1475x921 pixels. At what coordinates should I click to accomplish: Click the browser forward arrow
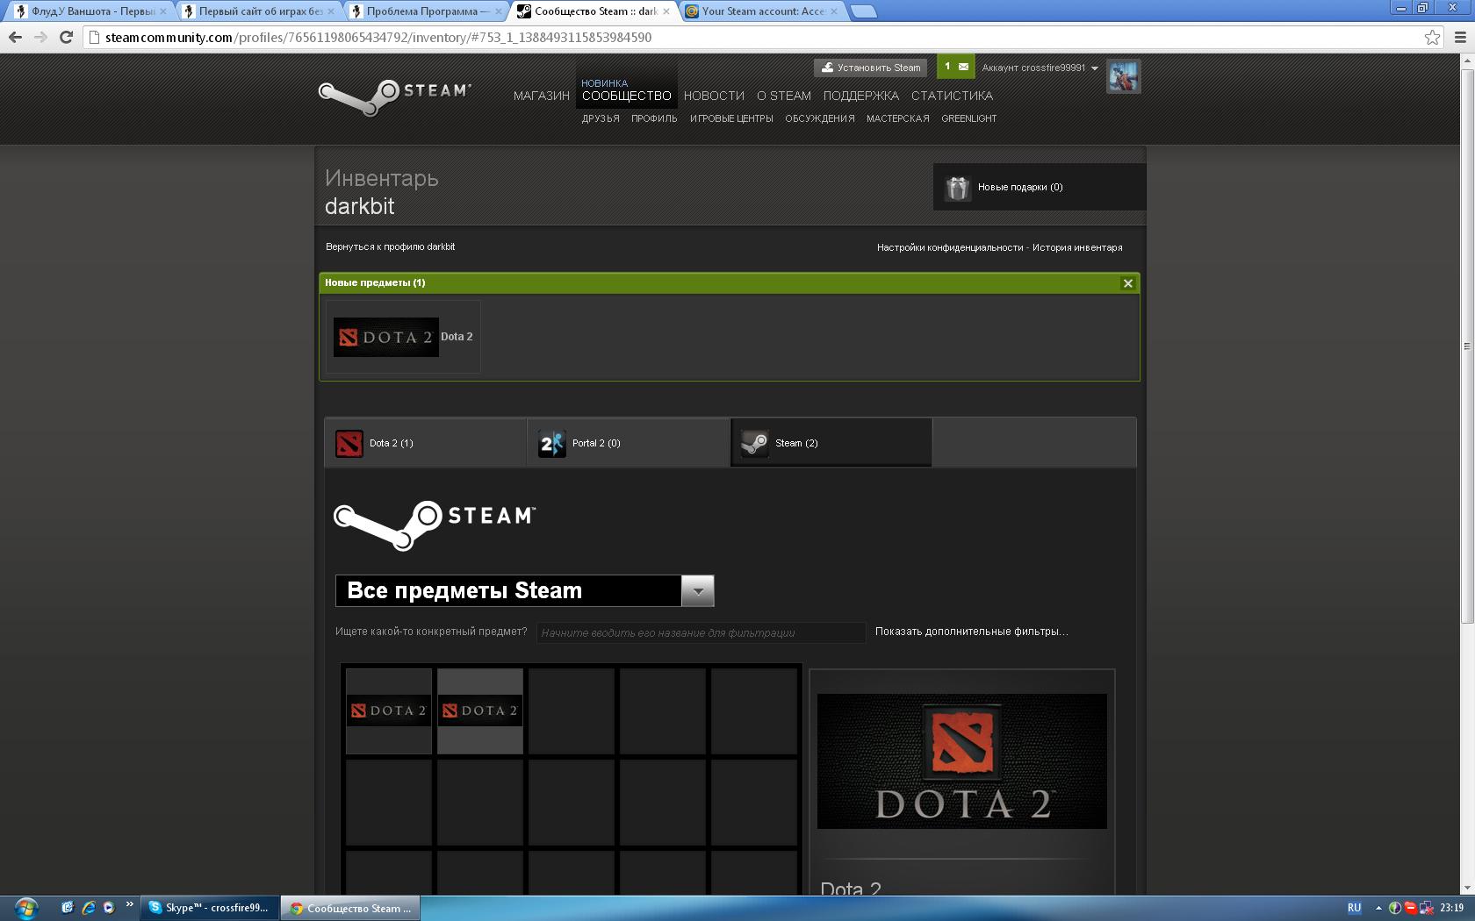(x=40, y=37)
